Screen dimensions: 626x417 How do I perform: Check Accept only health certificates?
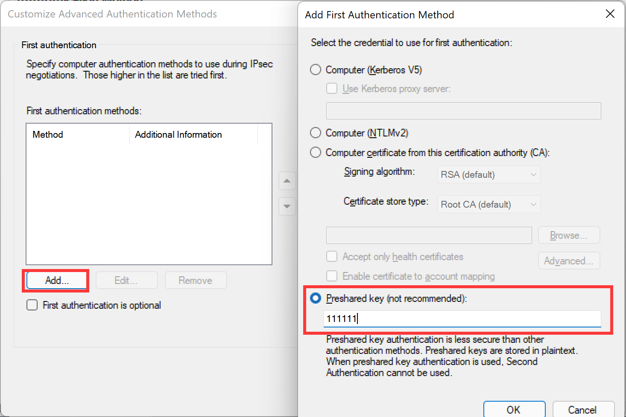tap(332, 256)
